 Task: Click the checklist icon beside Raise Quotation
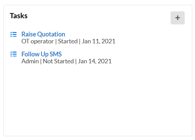click(13, 34)
